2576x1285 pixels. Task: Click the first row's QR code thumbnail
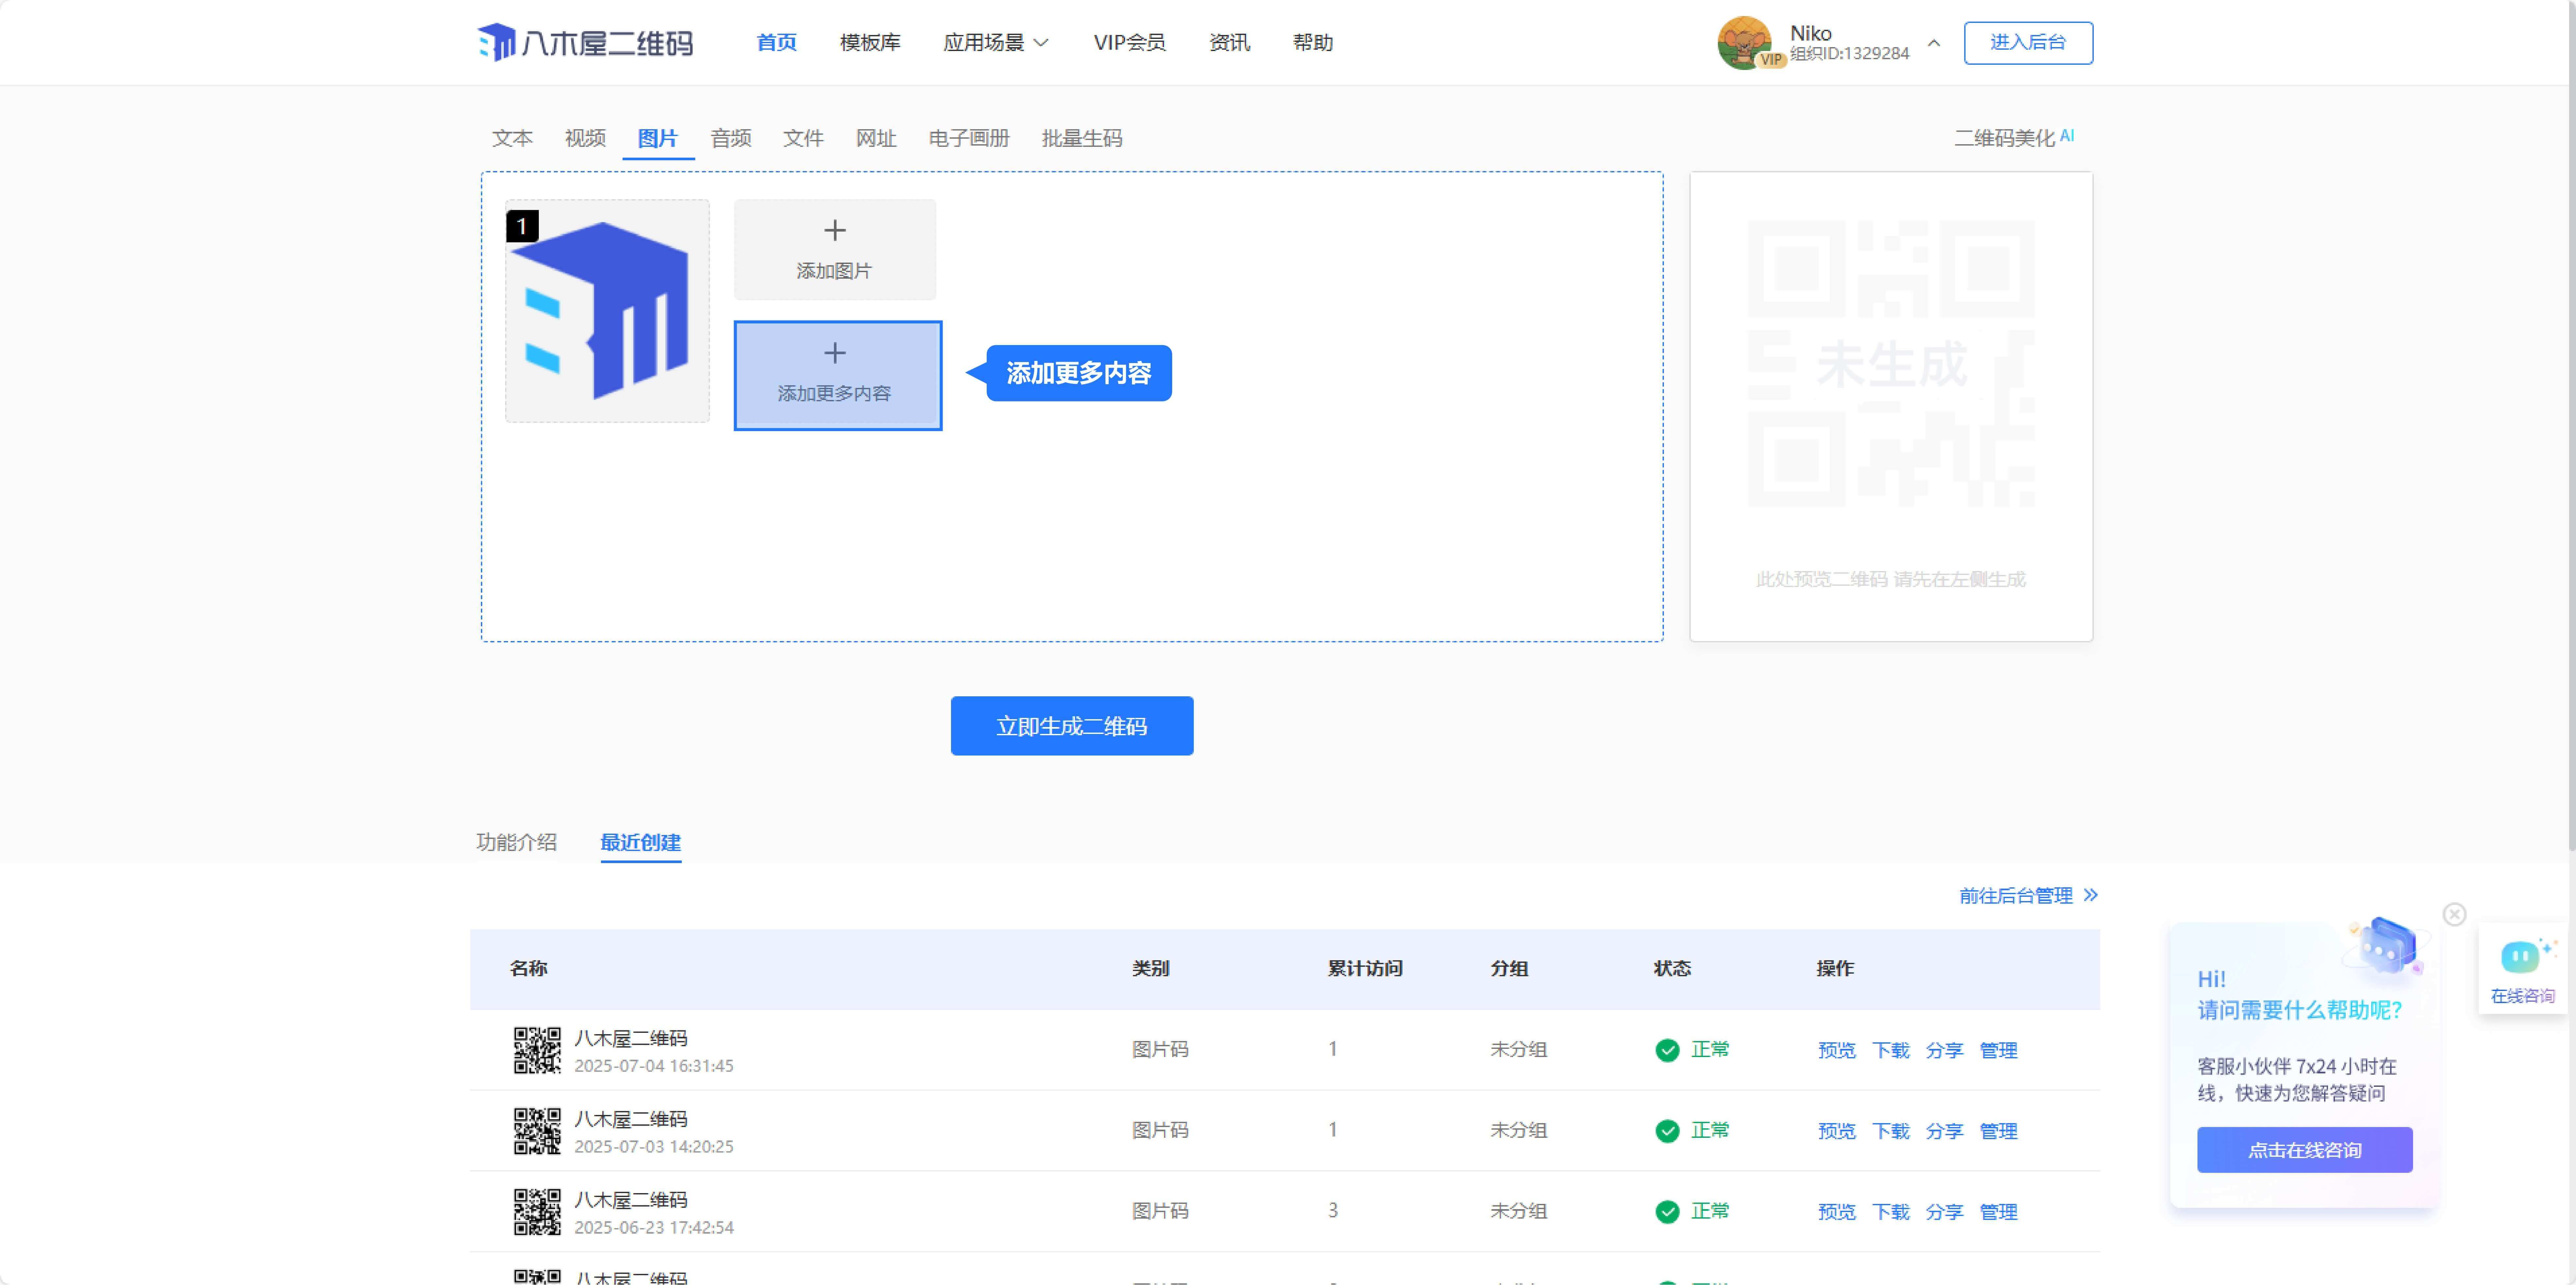[x=537, y=1050]
